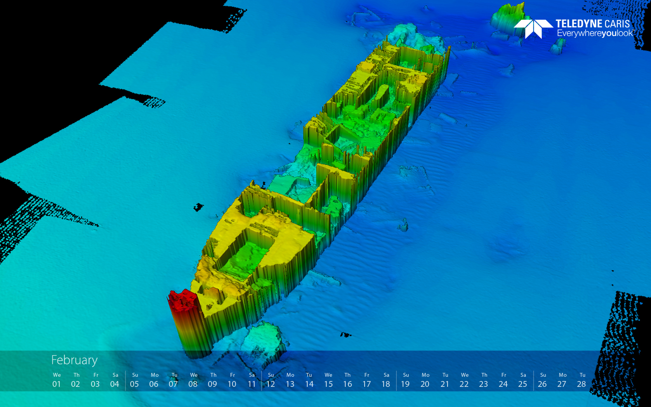Screen dimensions: 651x407
Task: Select Tuesday 21 in calendar
Action: pyautogui.click(x=445, y=380)
